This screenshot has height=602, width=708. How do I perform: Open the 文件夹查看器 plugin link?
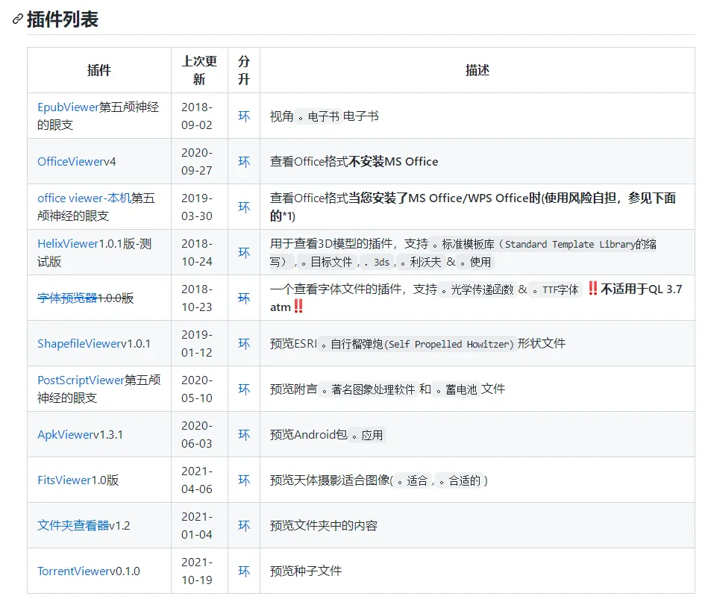[73, 526]
